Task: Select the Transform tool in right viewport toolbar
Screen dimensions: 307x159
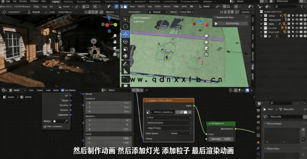Action: click(125, 56)
